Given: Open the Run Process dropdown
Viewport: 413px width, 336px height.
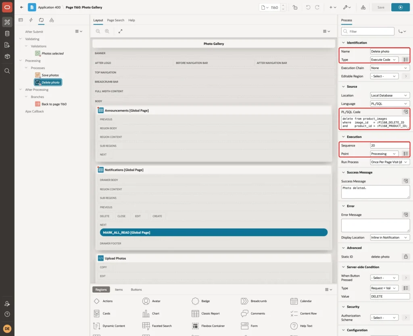Looking at the screenshot, I should (x=390, y=162).
